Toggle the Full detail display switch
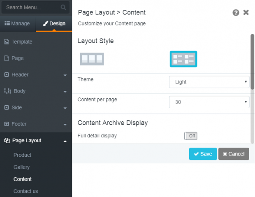Screen dimensions: 255x197 [191, 136]
